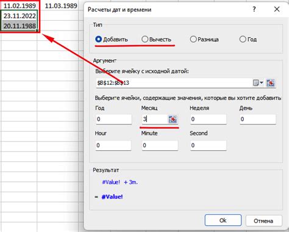289x232 pixels.
Task: Click the Год value field
Action: coord(114,119)
